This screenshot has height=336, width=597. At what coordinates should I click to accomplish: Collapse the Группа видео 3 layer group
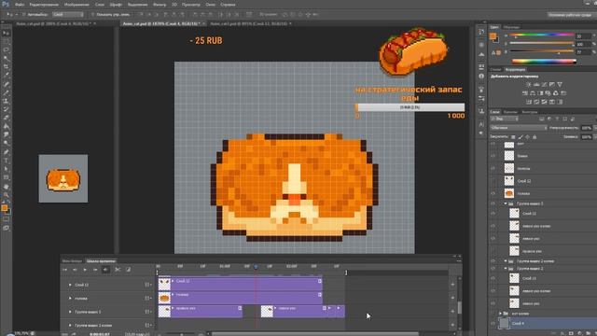[x=506, y=203]
